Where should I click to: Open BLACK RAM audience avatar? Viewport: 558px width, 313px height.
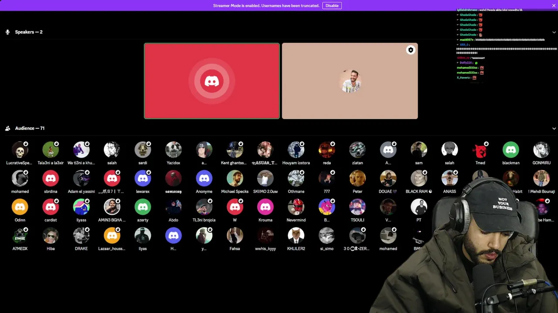[x=419, y=179]
